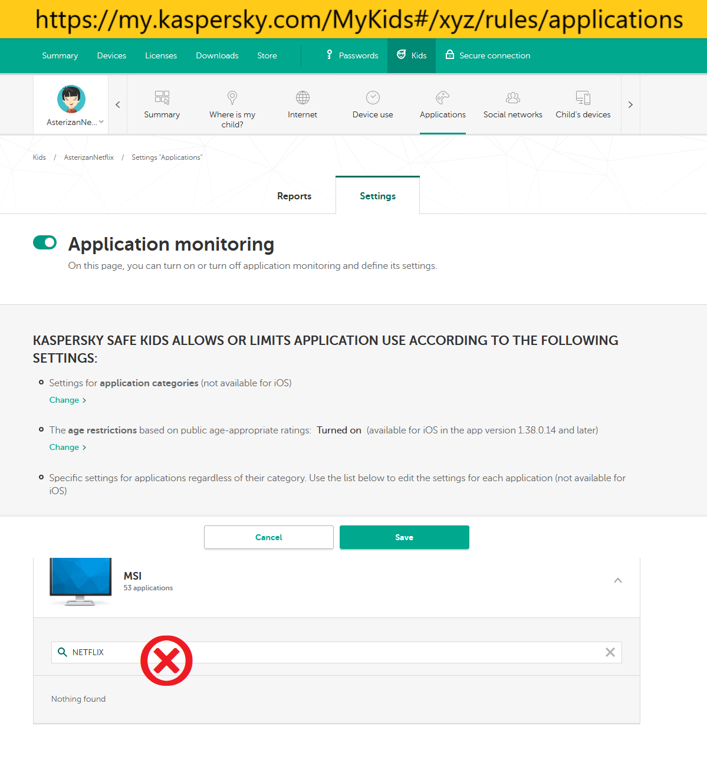This screenshot has width=707, height=766.
Task: Click the 'Application monitoring' page heading
Action: (171, 244)
